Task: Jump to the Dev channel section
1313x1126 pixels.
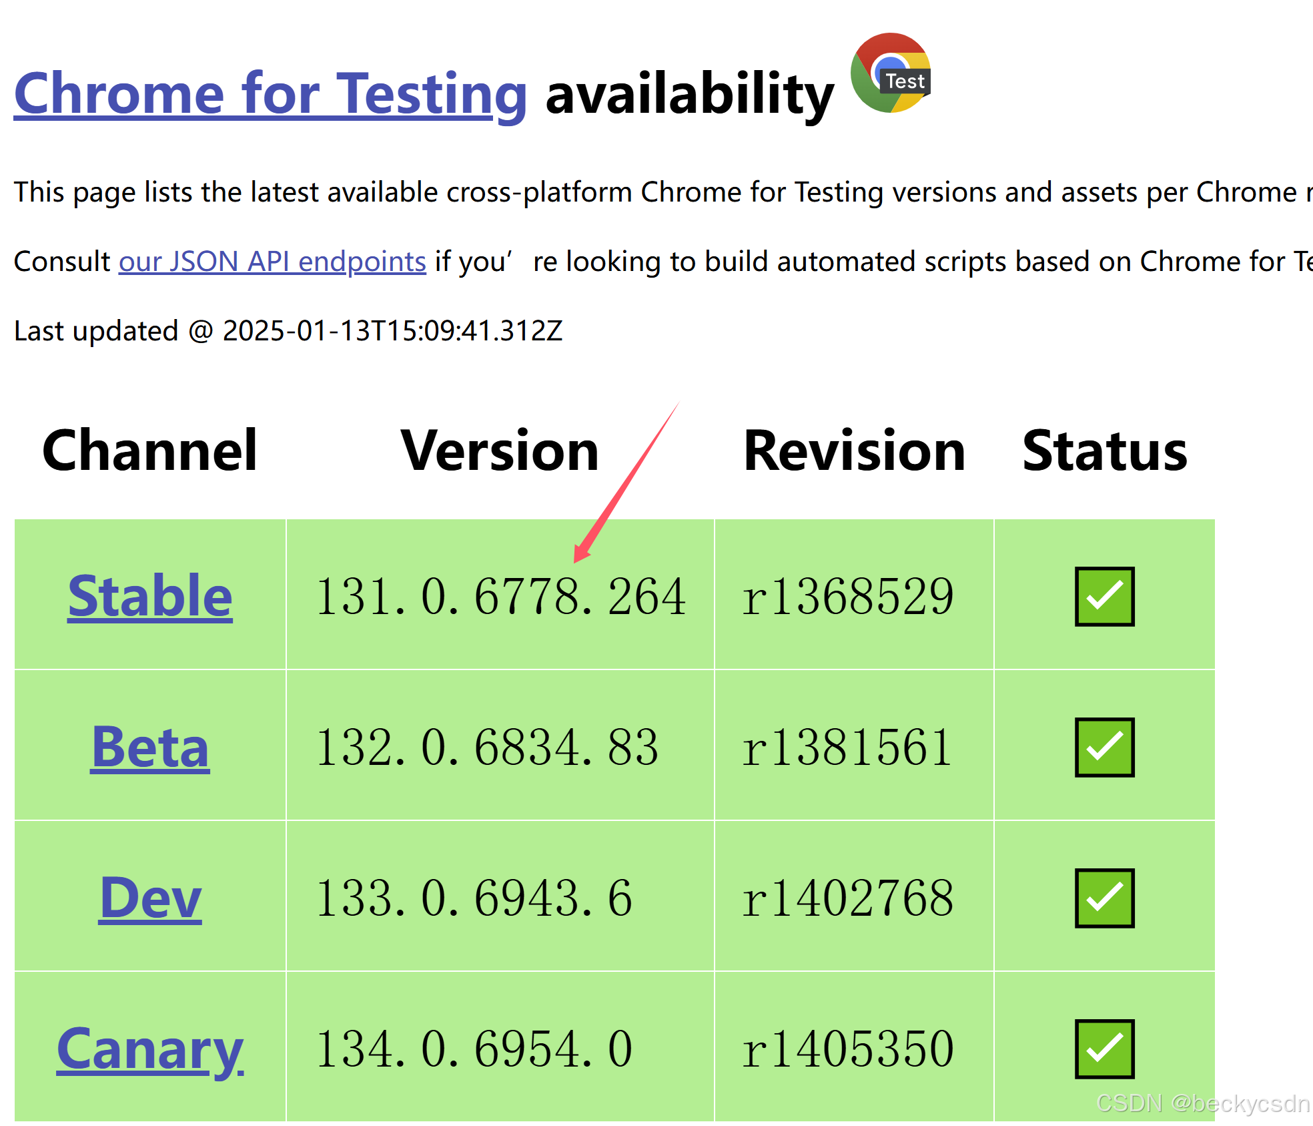Action: tap(150, 898)
